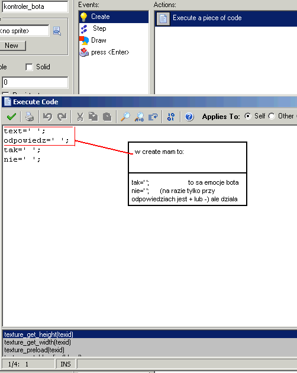
Task: Click the INS status bar indicator
Action: click(x=66, y=364)
